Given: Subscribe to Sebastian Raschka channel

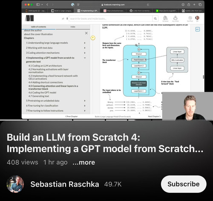Looking at the screenshot, I should (x=184, y=184).
